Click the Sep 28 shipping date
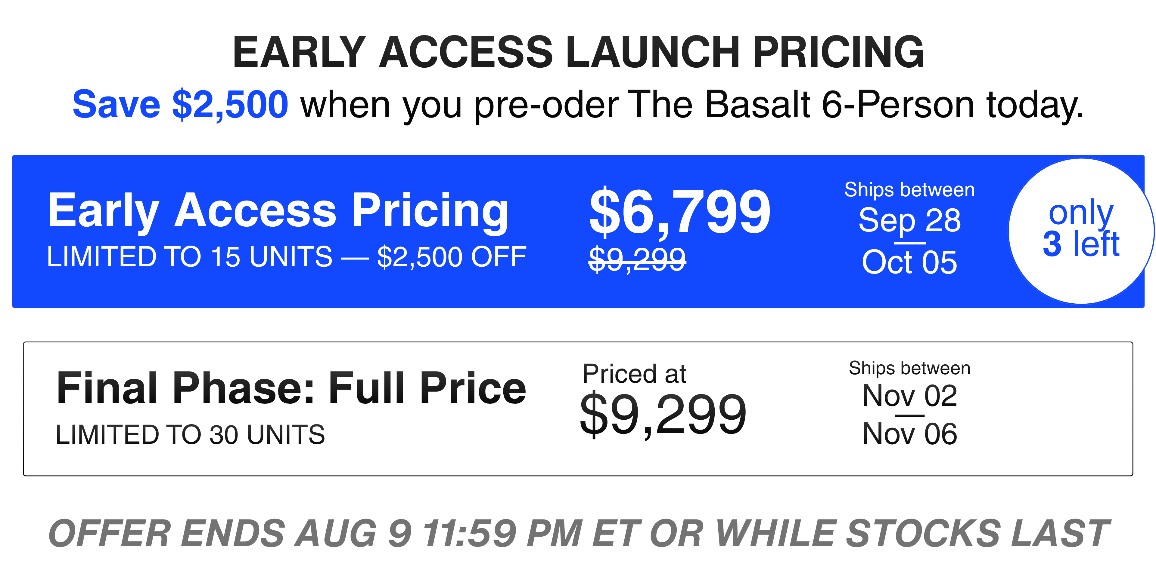Screen dimensions: 1156x579 (909, 220)
